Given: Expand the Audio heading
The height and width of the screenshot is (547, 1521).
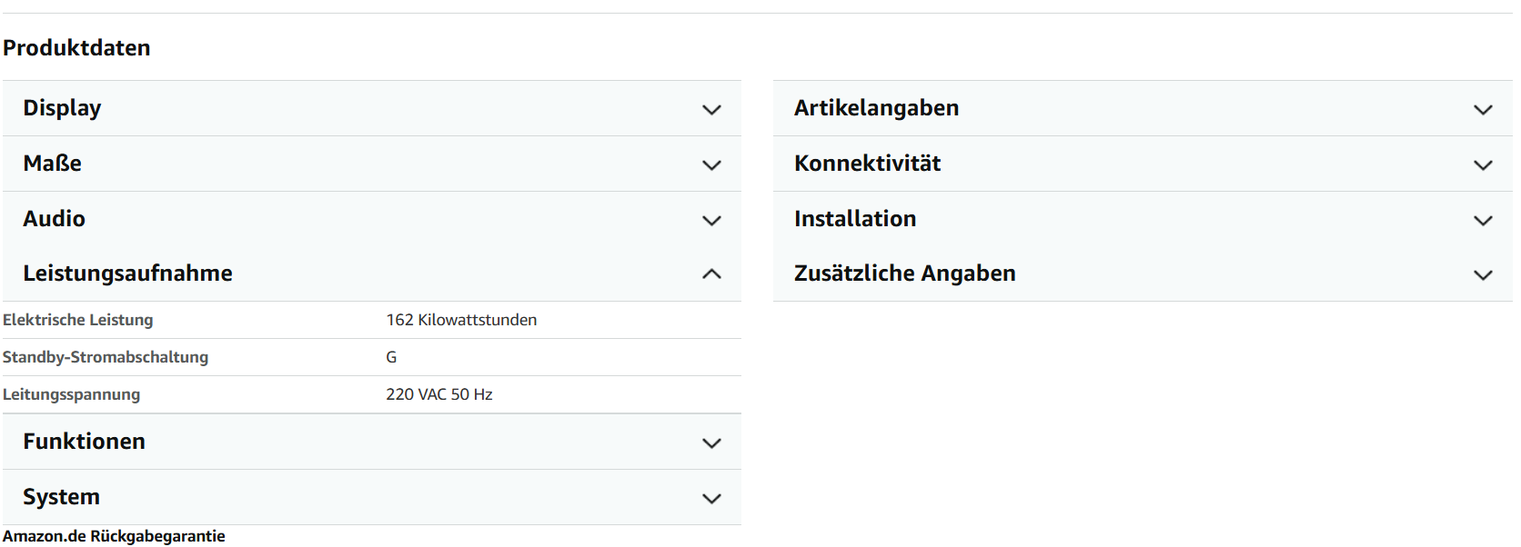Looking at the screenshot, I should (55, 219).
